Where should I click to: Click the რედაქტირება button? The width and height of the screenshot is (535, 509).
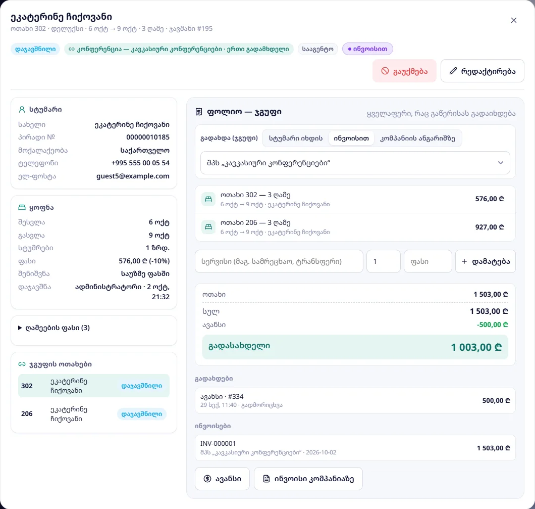[x=483, y=71]
